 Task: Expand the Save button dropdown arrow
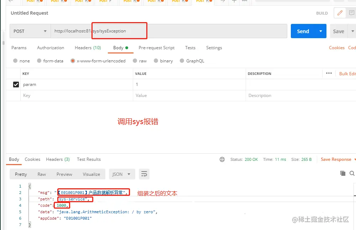click(352, 31)
